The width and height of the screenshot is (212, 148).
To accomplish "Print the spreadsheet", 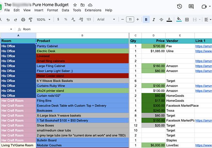I will tap(23, 20).
